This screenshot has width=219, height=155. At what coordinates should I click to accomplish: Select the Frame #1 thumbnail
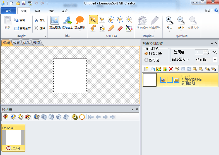point(13,137)
